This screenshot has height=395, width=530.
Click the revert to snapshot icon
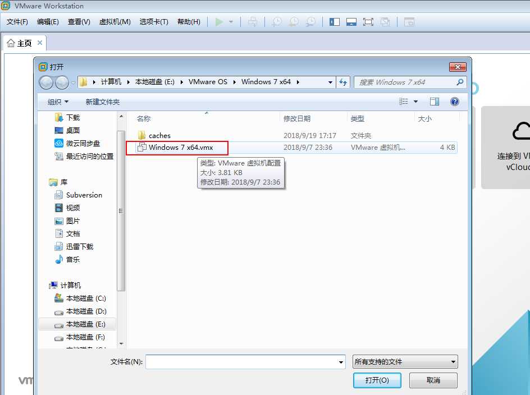click(294, 22)
